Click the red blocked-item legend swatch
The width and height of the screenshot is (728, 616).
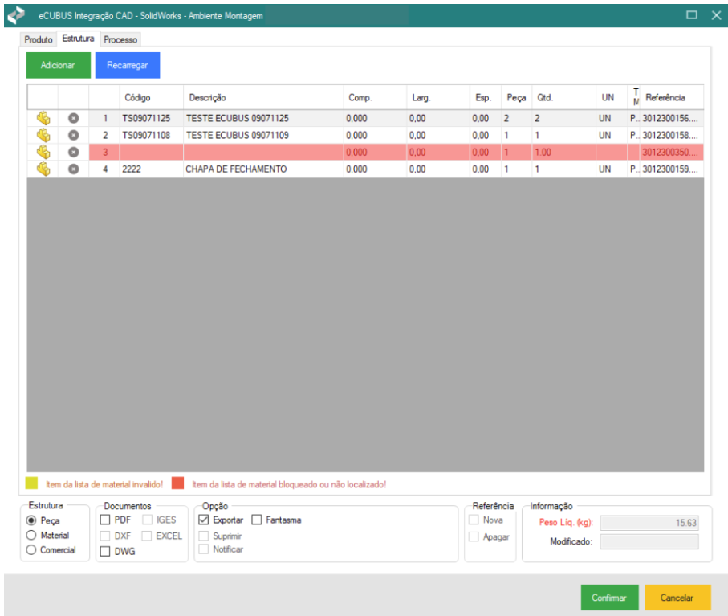tap(177, 484)
